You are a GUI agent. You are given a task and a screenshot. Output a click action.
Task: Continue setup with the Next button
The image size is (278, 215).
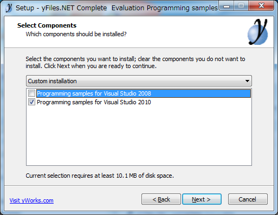click(x=202, y=199)
